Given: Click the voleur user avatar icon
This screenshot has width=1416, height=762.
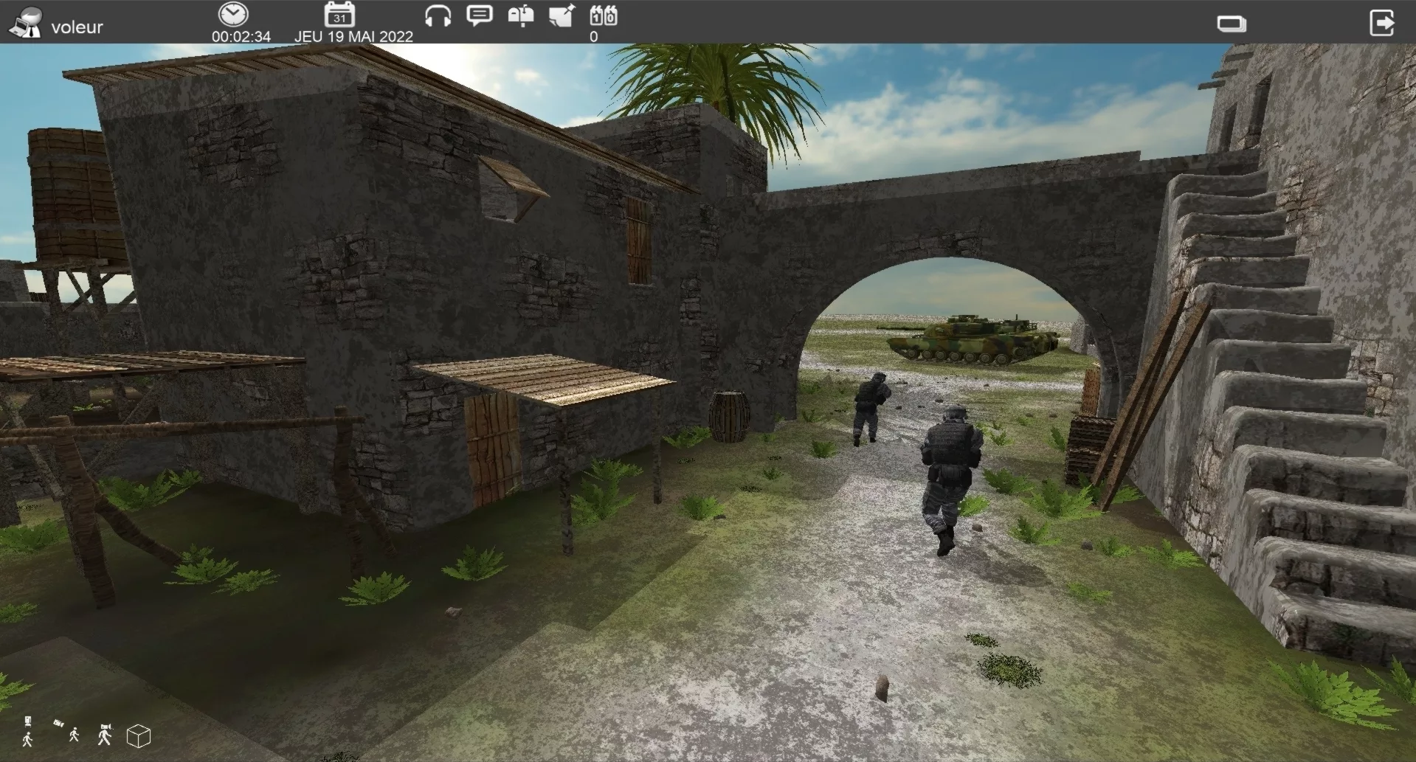Looking at the screenshot, I should tap(25, 23).
